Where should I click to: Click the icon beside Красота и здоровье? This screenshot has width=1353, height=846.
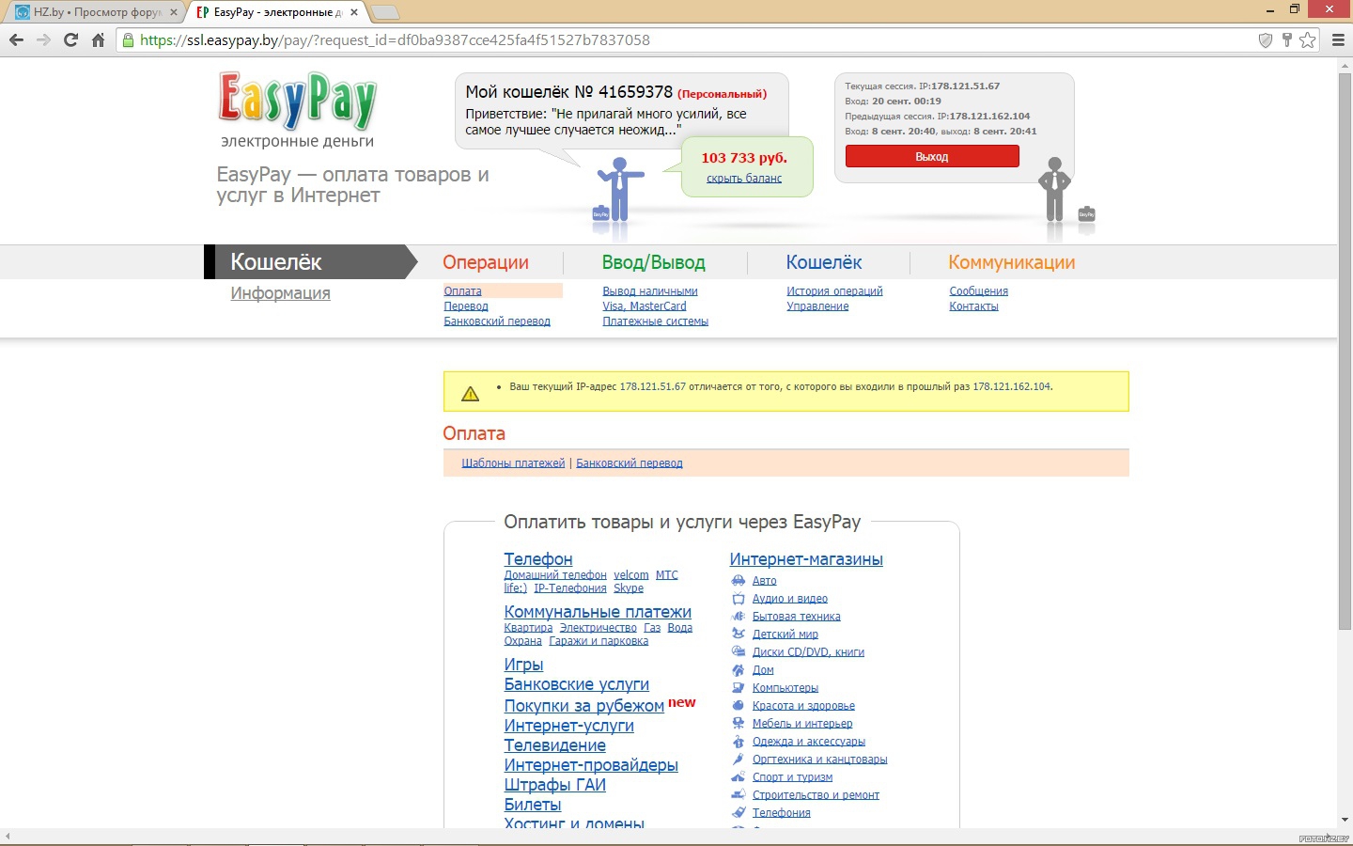pos(739,706)
